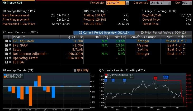This screenshot has height=111, width=193.
Task: Click the Q1/13 Est column header
Action: coord(72,37)
